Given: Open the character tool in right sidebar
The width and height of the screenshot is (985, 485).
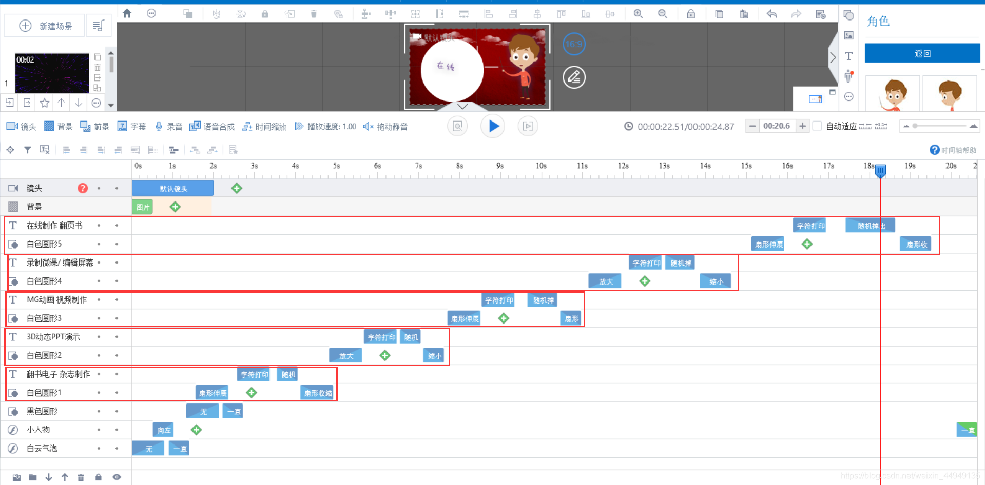Looking at the screenshot, I should pos(848,76).
